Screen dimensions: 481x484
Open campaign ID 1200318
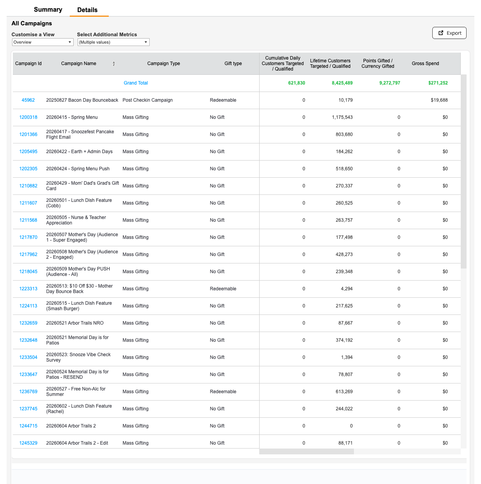28,117
